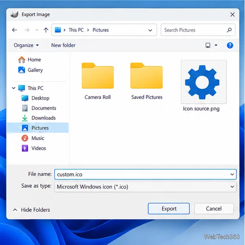Open Desktop in the sidebar
245x245 pixels.
pos(35,98)
